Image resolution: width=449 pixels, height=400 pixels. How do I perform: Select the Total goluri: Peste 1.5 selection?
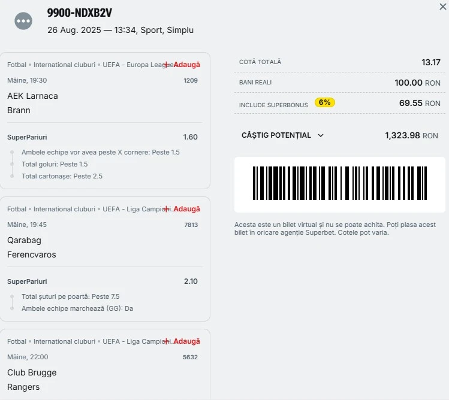pos(55,164)
